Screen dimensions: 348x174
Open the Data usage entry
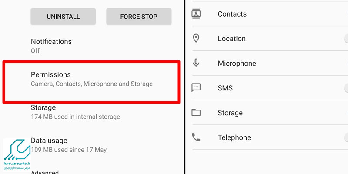coord(91,145)
